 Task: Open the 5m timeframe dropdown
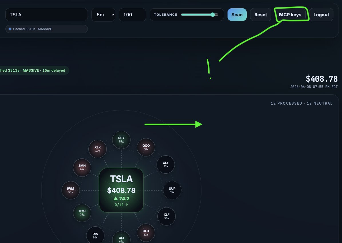tap(103, 15)
